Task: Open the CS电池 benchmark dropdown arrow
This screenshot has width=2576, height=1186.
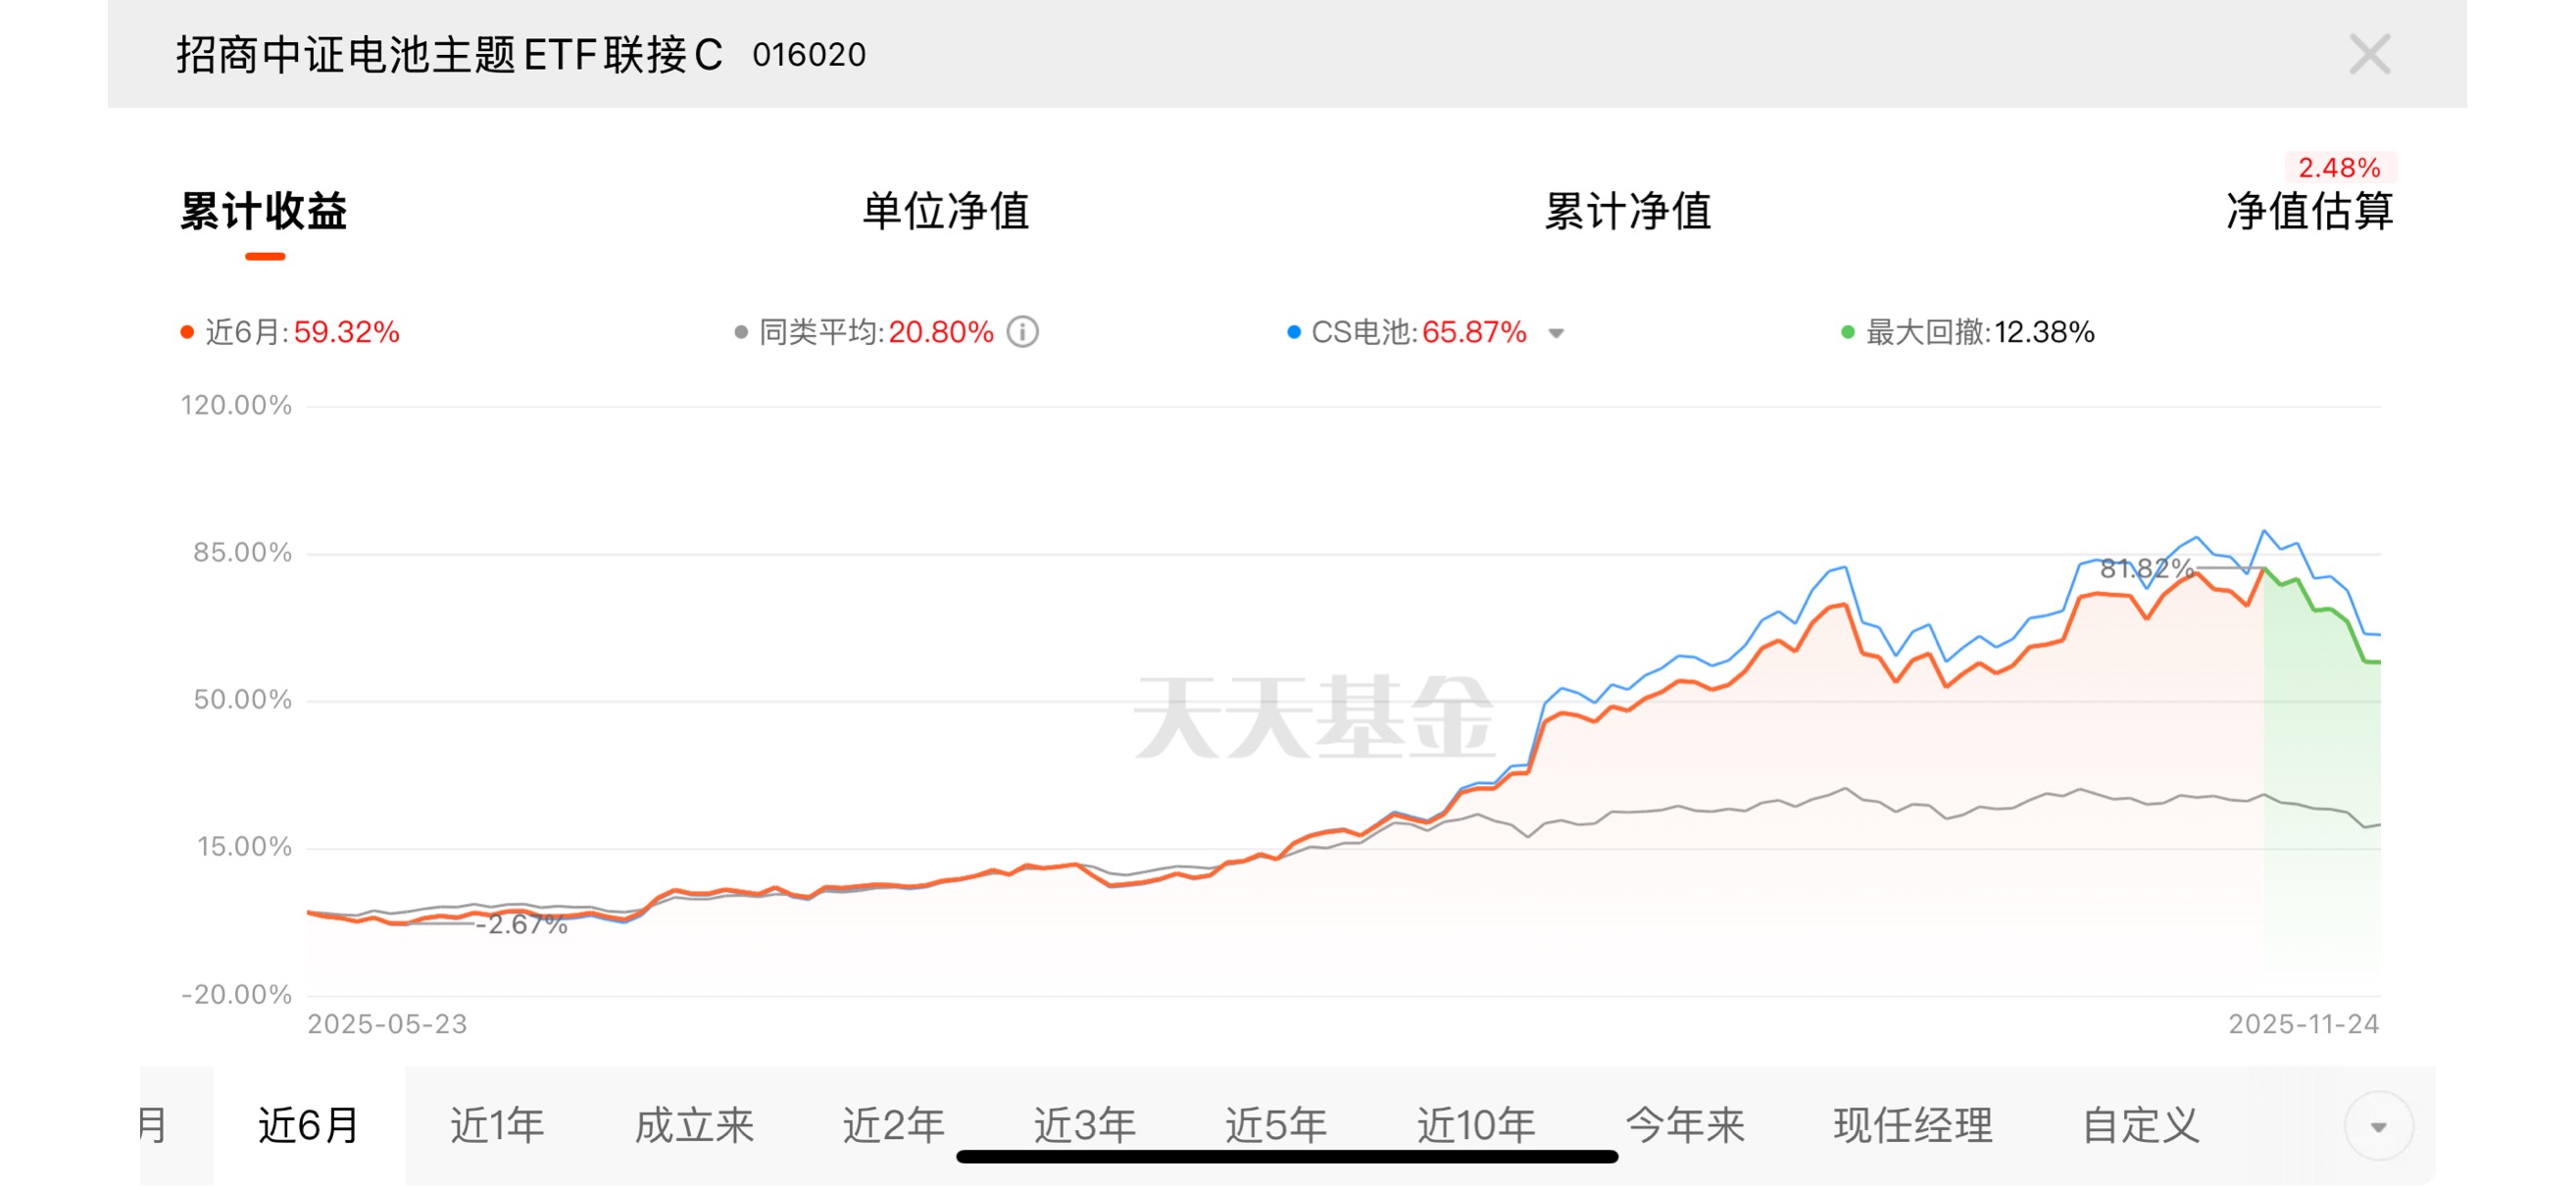Action: tap(1556, 333)
